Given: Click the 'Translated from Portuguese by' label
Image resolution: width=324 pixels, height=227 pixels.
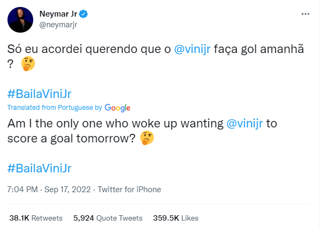Looking at the screenshot, I should [x=55, y=108].
